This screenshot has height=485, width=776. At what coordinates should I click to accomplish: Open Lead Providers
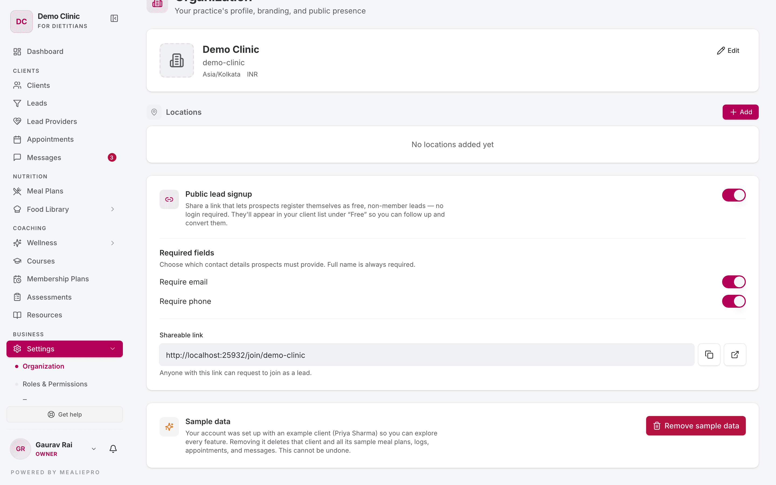click(x=64, y=121)
